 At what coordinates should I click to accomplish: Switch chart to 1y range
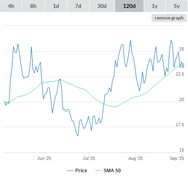tap(155, 6)
